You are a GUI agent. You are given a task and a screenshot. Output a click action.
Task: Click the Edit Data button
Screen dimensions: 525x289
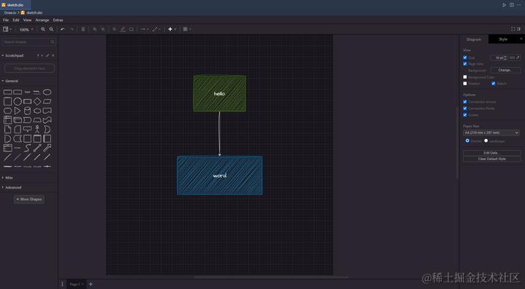(x=491, y=153)
